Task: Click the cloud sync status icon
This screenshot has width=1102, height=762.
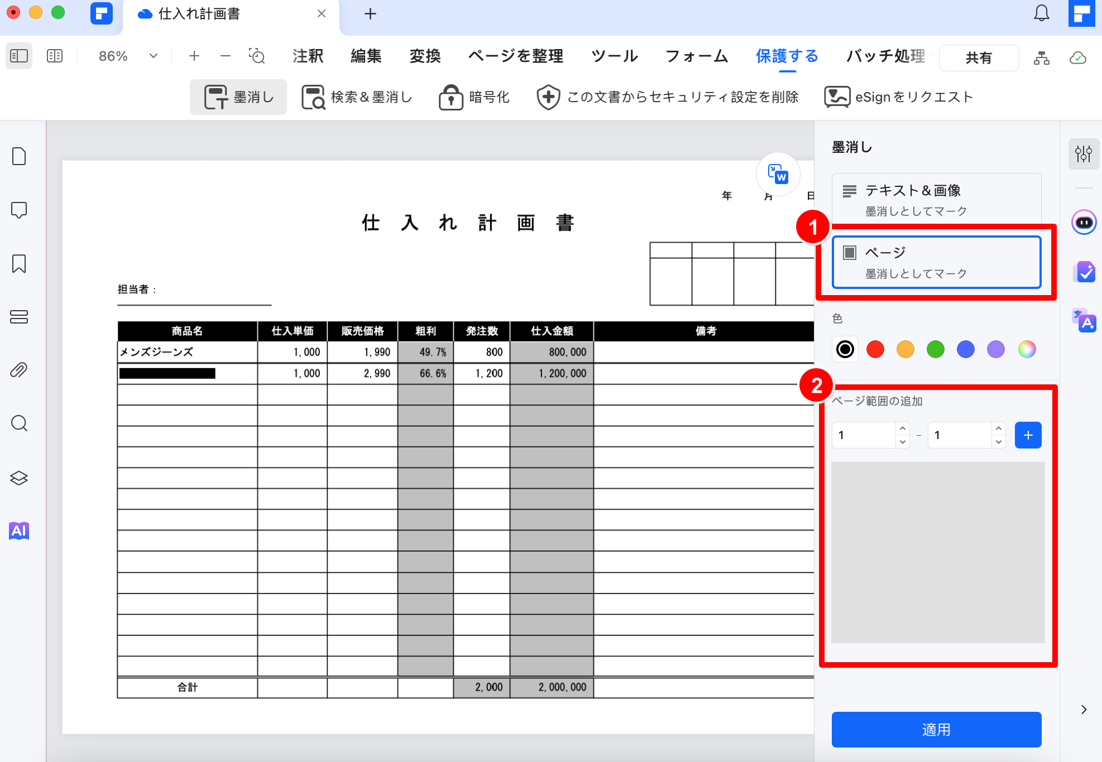Action: click(1078, 57)
